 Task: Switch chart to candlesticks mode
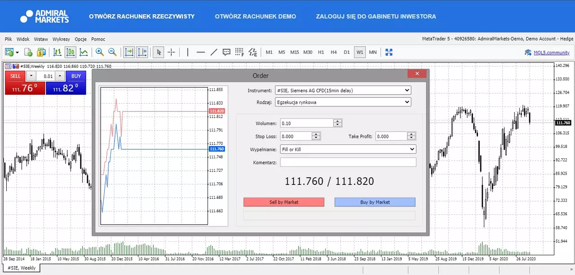[71, 52]
